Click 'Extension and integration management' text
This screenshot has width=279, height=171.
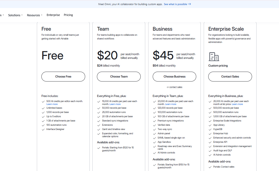point(232,146)
